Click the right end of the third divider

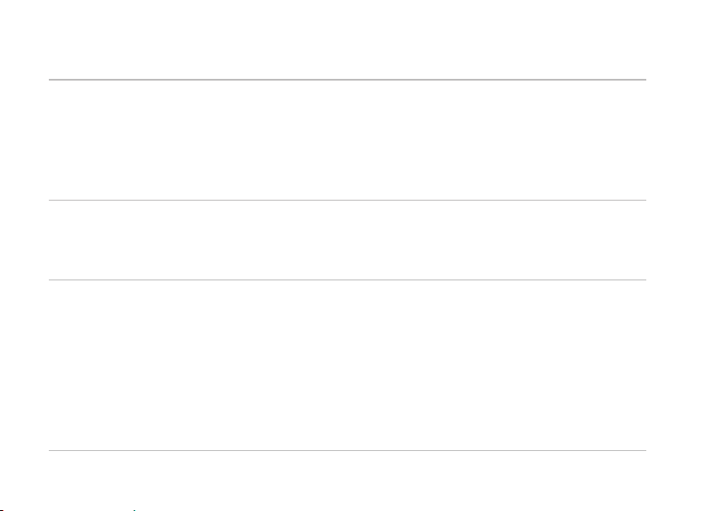coord(645,280)
